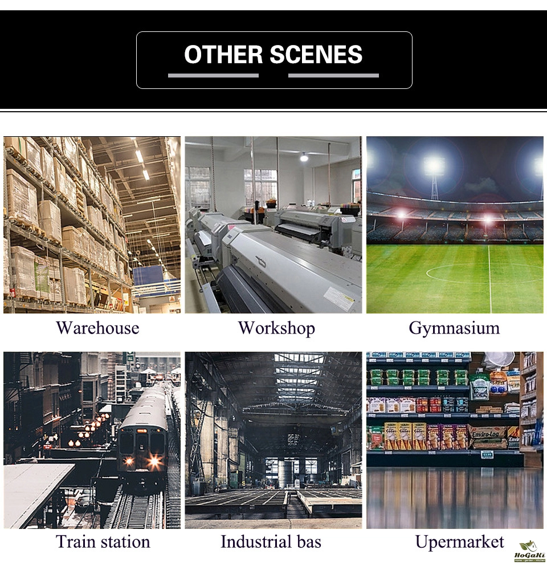Click the OTHER SCENES heading
The image size is (547, 570).
(273, 55)
